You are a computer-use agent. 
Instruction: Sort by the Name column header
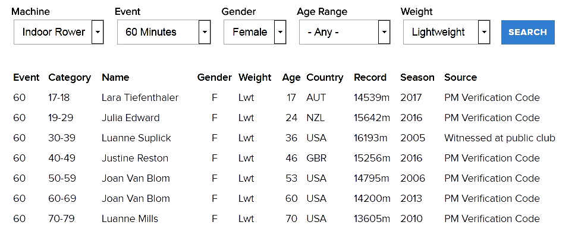click(115, 77)
